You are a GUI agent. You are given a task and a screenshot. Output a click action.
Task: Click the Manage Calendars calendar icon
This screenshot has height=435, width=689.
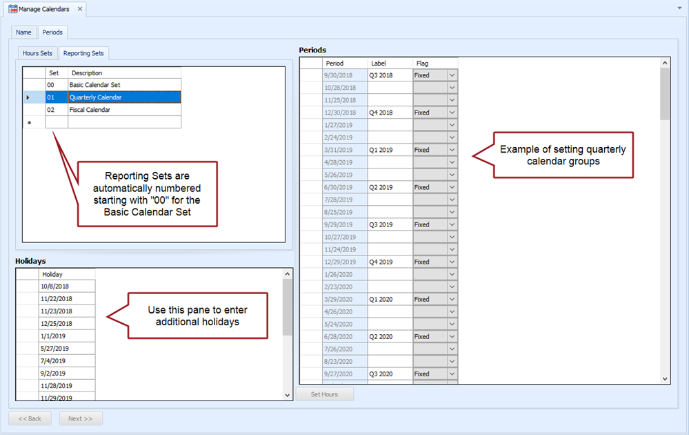coord(12,9)
